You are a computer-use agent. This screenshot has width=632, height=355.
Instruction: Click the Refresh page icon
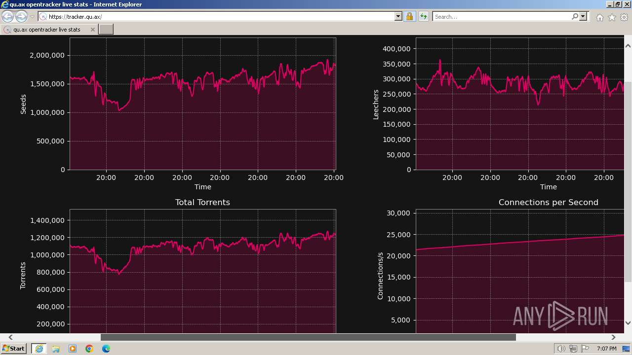point(423,16)
